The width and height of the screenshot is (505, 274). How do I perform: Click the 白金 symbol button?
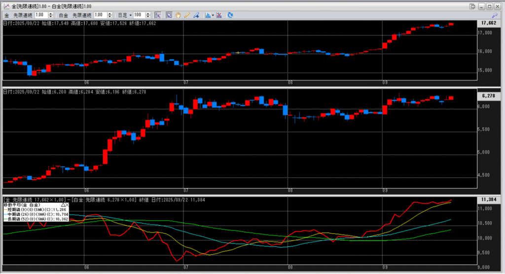pyautogui.click(x=64, y=15)
